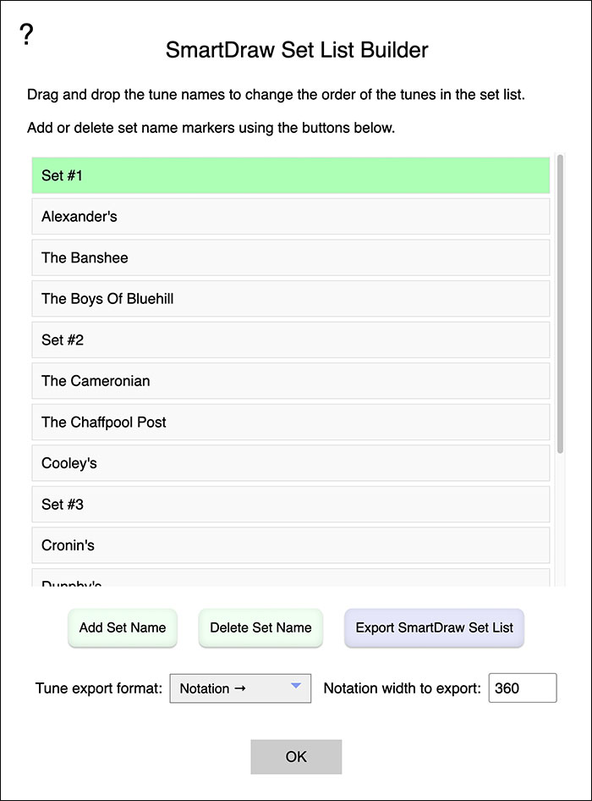Select The Boys Of Bluehill tune

point(291,299)
